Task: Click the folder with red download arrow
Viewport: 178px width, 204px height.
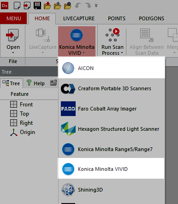Action: click(x=47, y=6)
